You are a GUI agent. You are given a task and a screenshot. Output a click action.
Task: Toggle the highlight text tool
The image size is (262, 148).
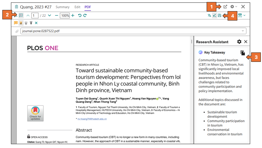pyautogui.click(x=21, y=23)
